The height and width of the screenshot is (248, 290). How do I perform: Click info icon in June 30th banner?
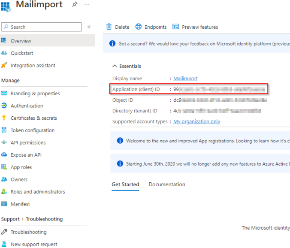pos(120,163)
